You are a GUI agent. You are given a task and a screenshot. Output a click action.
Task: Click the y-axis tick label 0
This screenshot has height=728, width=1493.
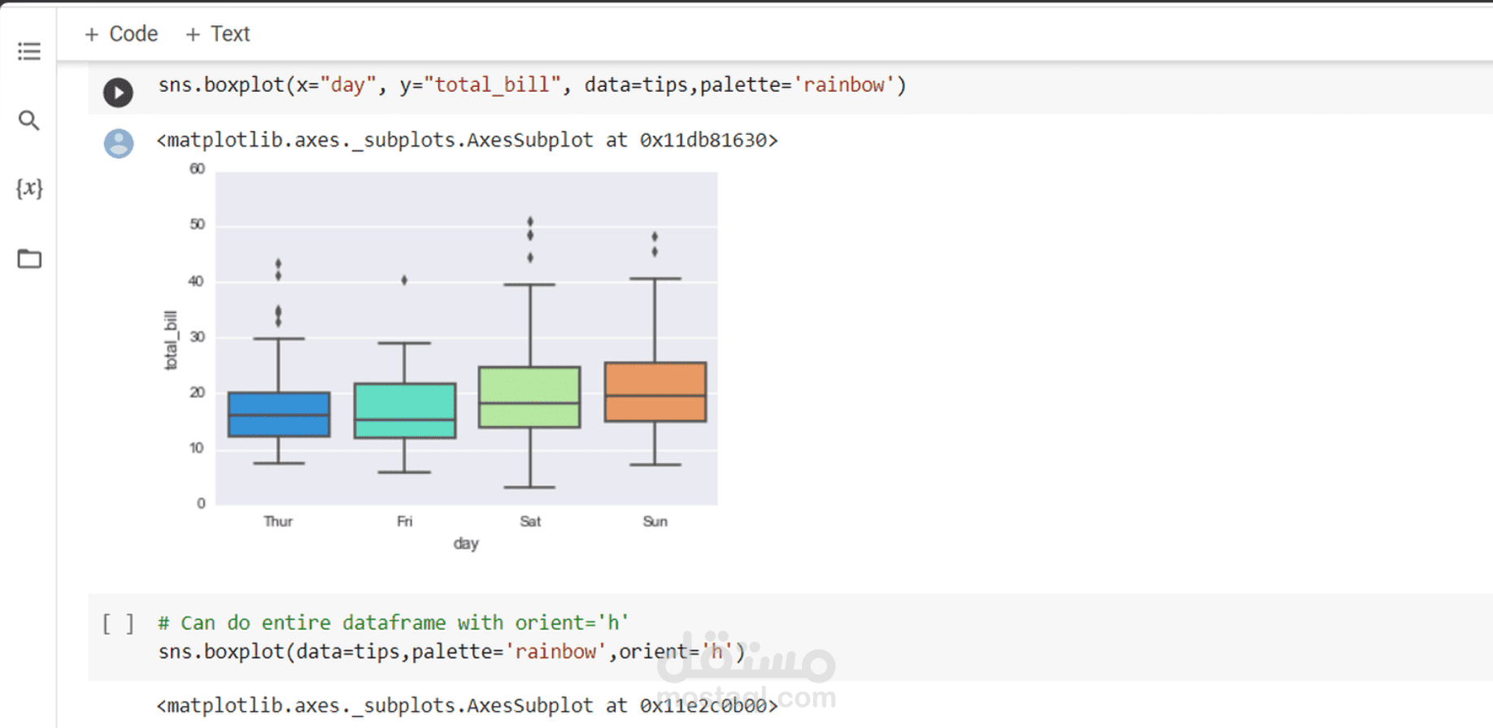[x=201, y=503]
